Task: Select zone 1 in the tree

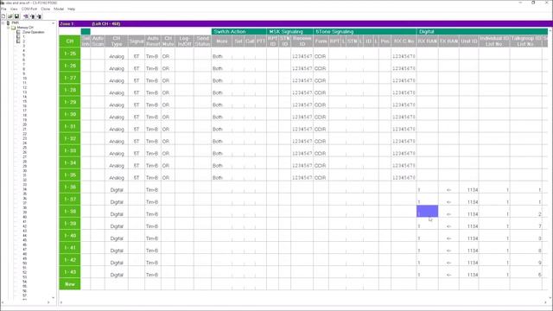Action: [23, 36]
